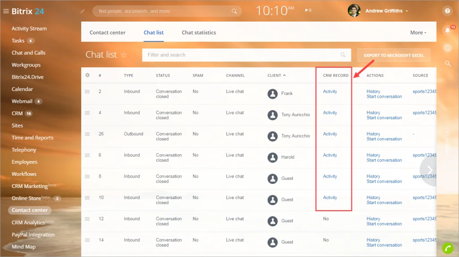The height and width of the screenshot is (257, 459).
Task: Open Bitrix24.Drive sidebar item
Action: [27, 77]
